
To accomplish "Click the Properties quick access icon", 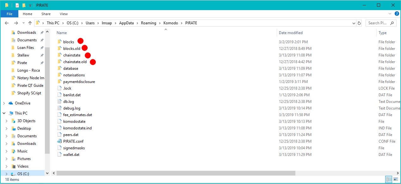I will click(17, 5).
